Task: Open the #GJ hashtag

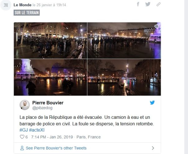Action: coord(24,130)
